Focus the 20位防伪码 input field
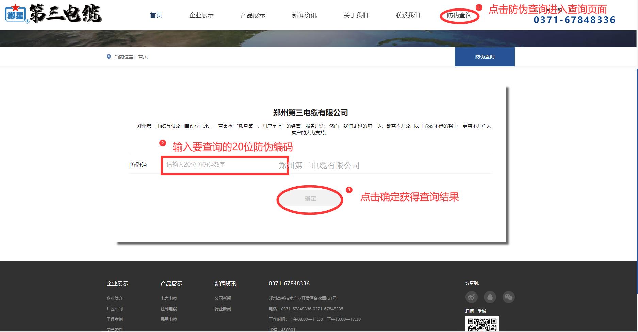The image size is (638, 332). (225, 164)
